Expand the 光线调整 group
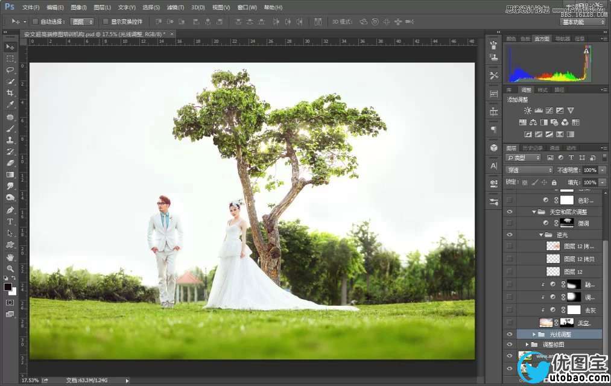 coord(534,335)
